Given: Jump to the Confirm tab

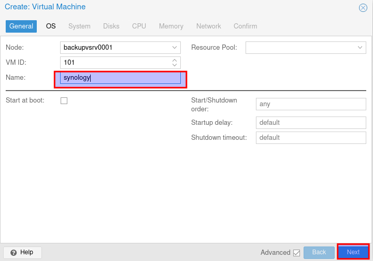Looking at the screenshot, I should 245,26.
